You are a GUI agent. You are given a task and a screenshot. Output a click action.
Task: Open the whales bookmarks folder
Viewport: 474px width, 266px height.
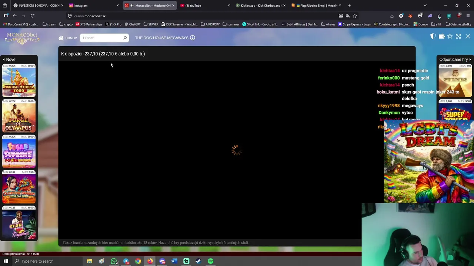pyautogui.click(x=328, y=24)
